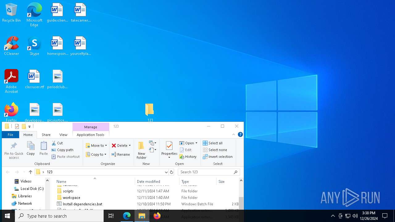Switch to the View ribbon tab
This screenshot has height=222, width=395.
(63, 135)
